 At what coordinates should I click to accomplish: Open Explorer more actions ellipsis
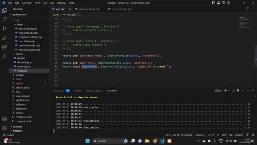(x=45, y=9)
